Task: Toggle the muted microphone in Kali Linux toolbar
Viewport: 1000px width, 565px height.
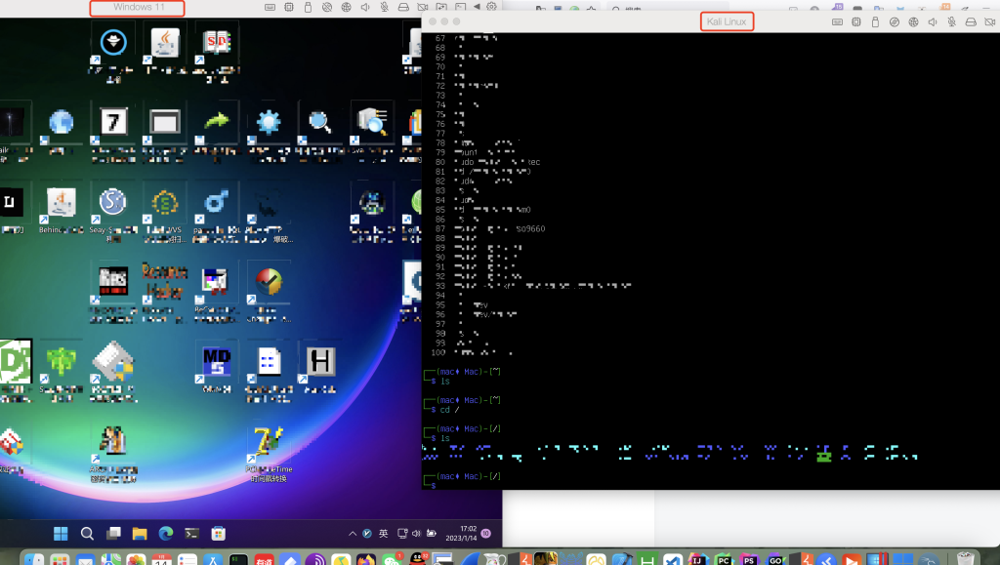Action: [x=951, y=21]
